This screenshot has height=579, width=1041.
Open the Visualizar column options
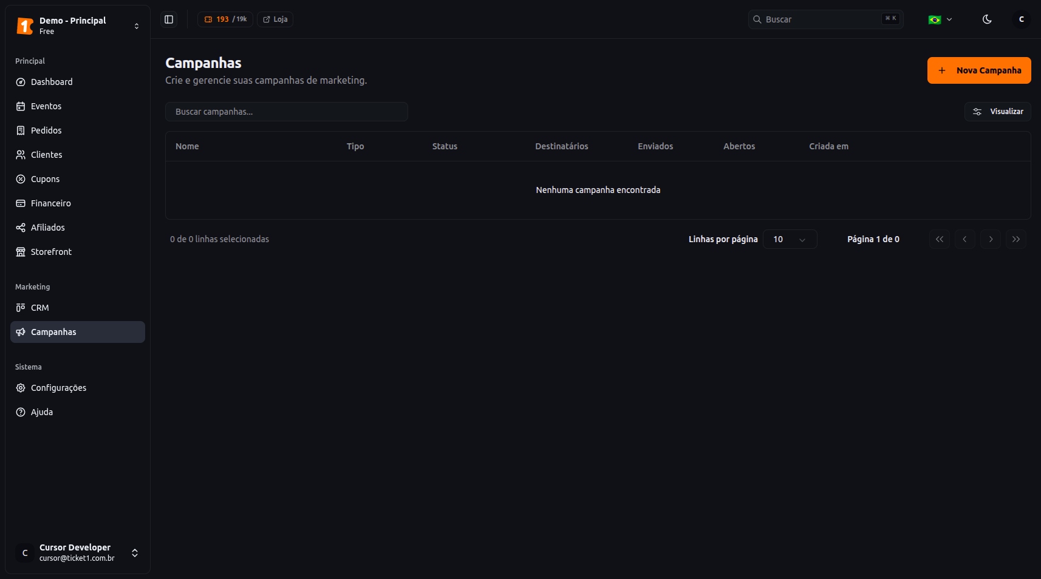997,112
